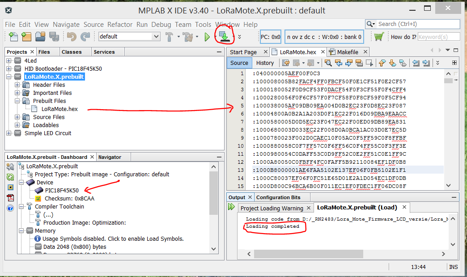Open the Project Loading Warning output tab
The height and width of the screenshot is (277, 467).
pos(272,208)
